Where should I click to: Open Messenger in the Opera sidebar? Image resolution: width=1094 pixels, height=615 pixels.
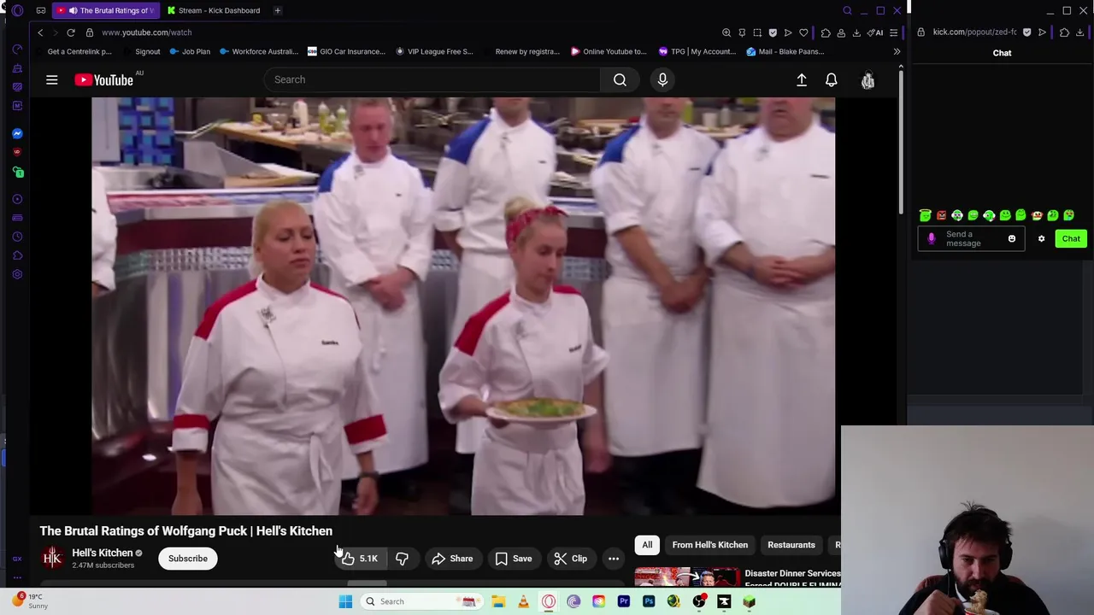[x=17, y=133]
